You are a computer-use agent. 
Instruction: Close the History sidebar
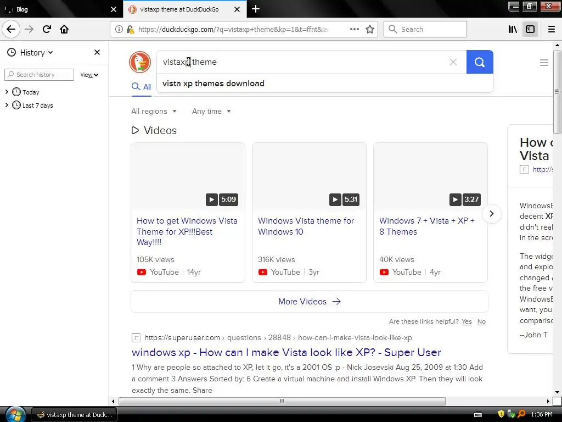(x=97, y=52)
